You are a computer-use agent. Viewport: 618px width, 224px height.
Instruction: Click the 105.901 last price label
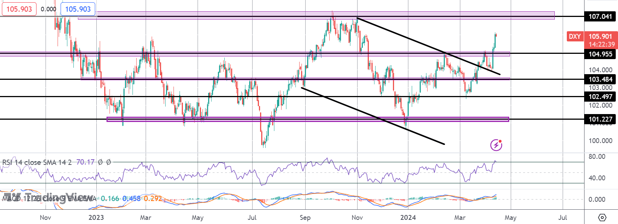click(600, 37)
